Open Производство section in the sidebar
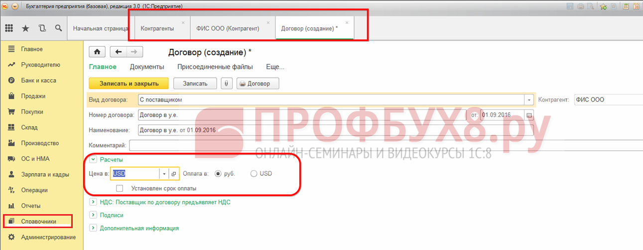The image size is (643, 250). coord(41,143)
